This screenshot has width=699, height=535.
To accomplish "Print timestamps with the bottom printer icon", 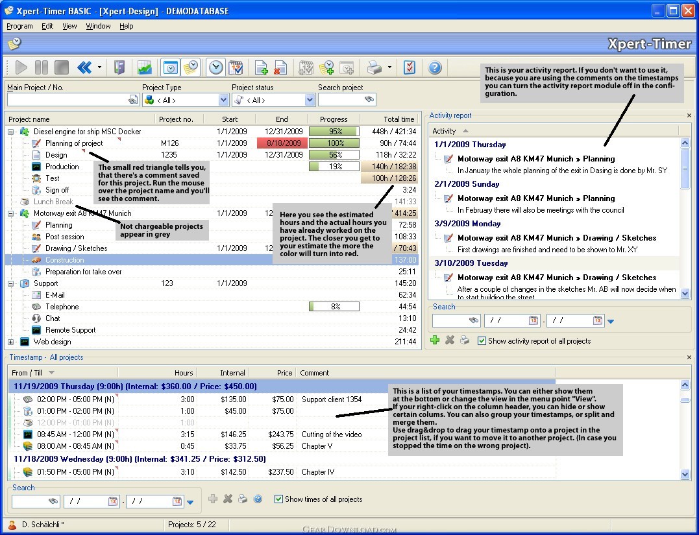I will [x=243, y=499].
